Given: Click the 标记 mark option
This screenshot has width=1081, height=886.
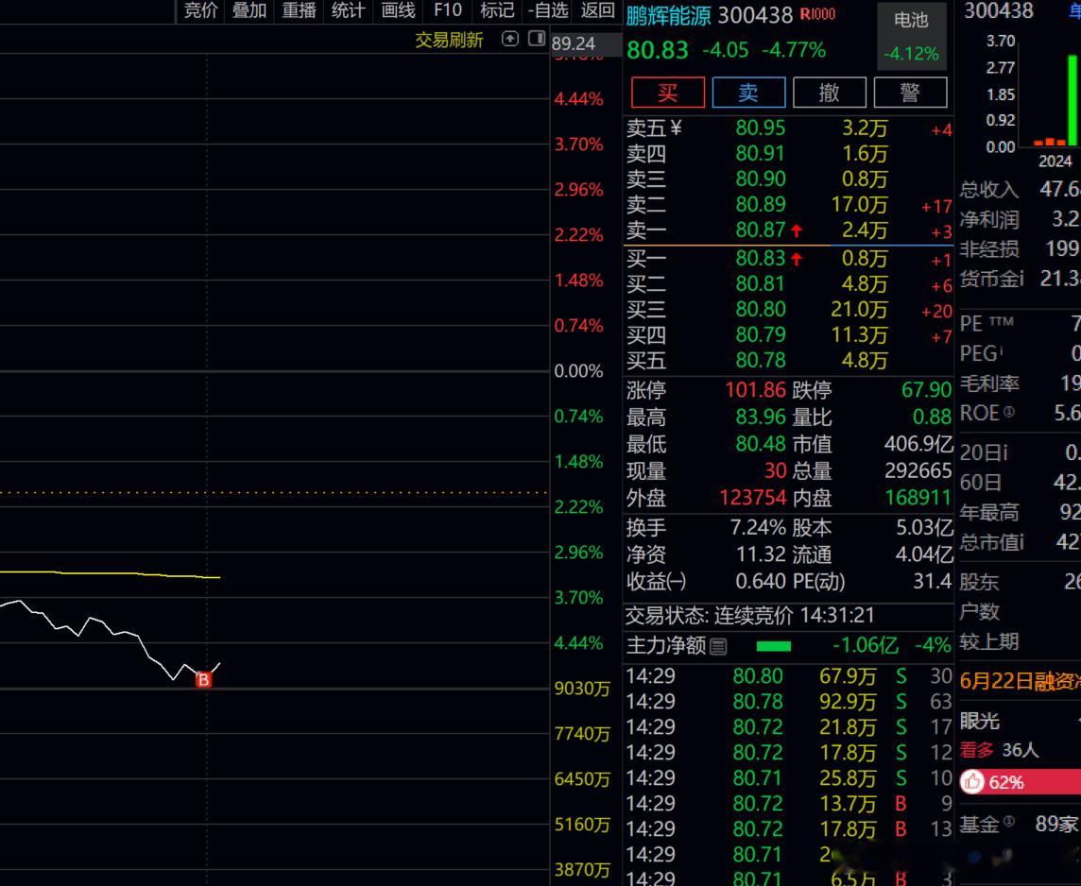Looking at the screenshot, I should click(497, 10).
